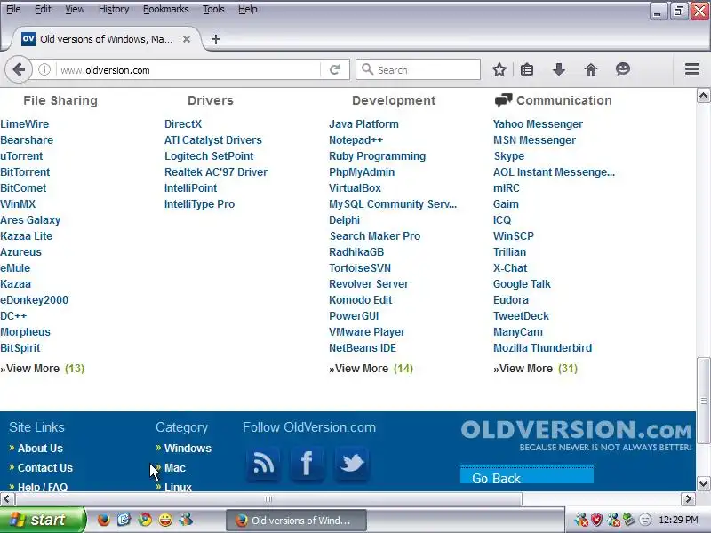Bookmark this page with the star icon

tap(499, 70)
